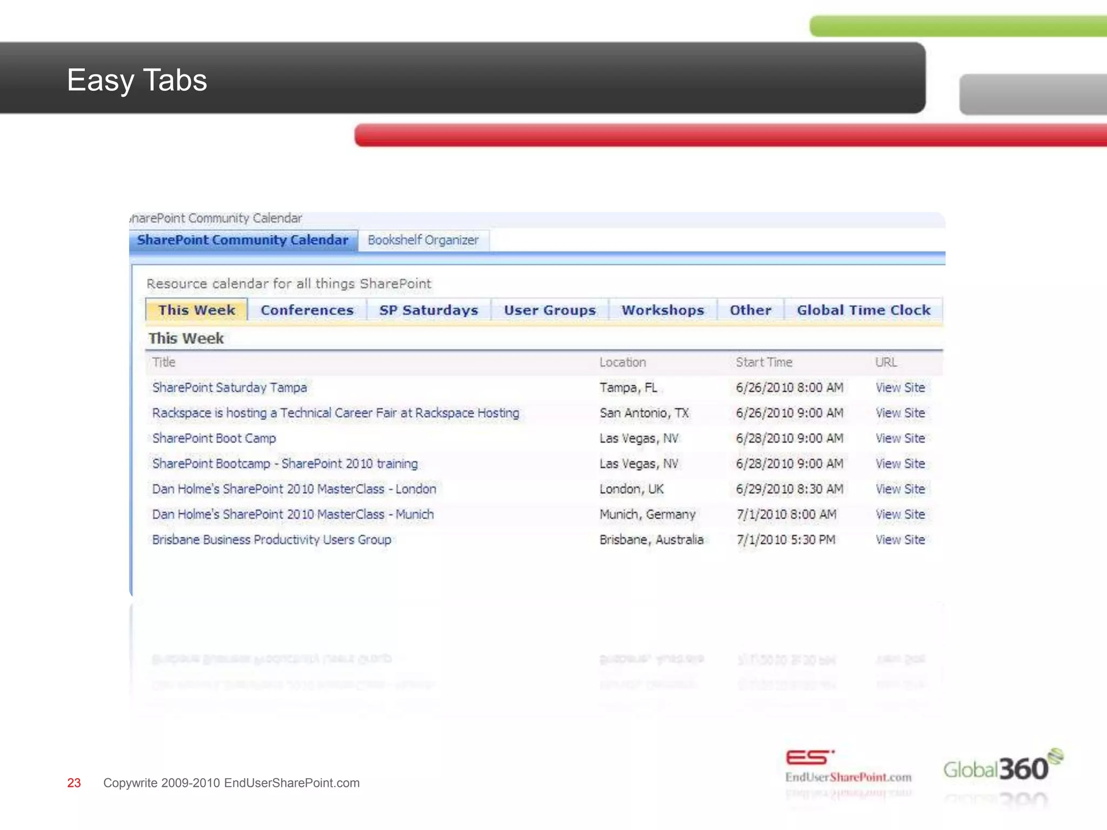Open the SP Saturdays tab
Screen dimensions: 1107x830
(x=429, y=310)
